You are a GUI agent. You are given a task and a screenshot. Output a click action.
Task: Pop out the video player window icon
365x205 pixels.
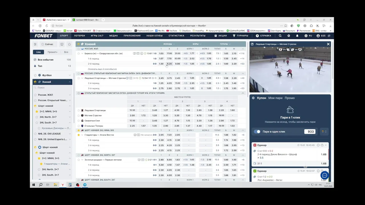(x=252, y=44)
